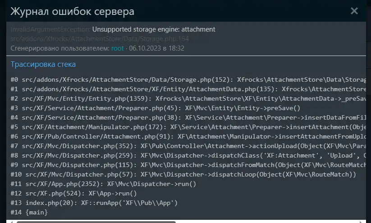Image resolution: width=371 pixels, height=223 pixels.
Task: Click the 'Трассировка стека' heading
Action: [x=43, y=64]
